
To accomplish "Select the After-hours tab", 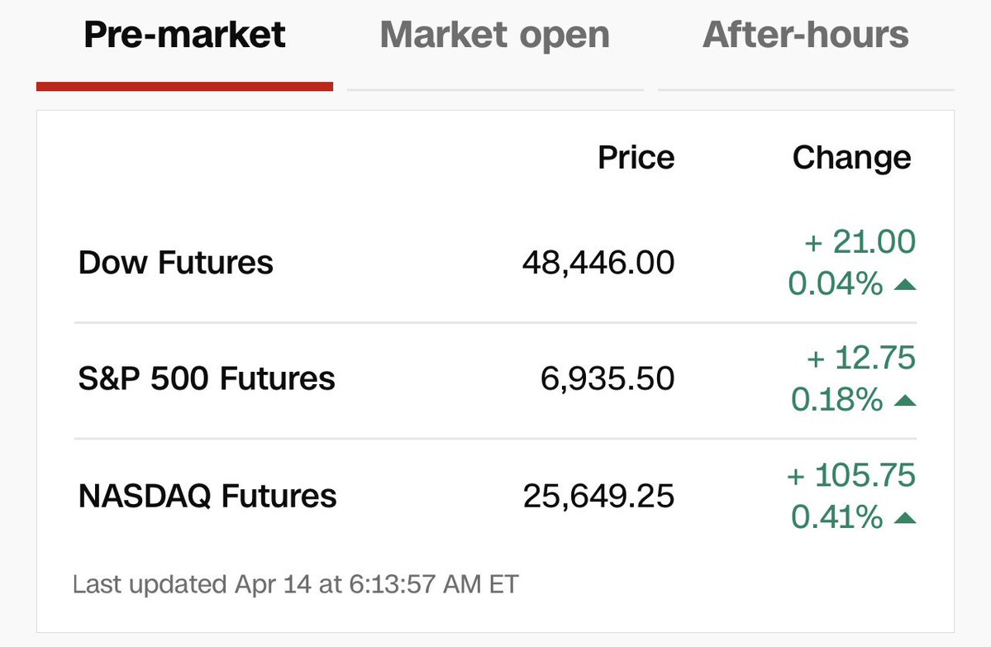I will tap(806, 36).
